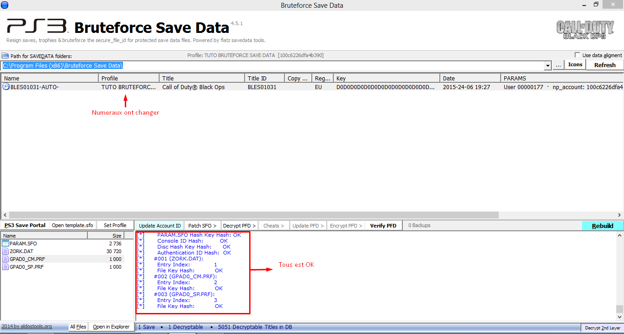Click the save list scroll right arrow
This screenshot has width=624, height=334.
[619, 215]
